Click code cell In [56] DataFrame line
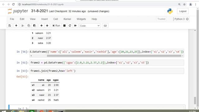 107,52
